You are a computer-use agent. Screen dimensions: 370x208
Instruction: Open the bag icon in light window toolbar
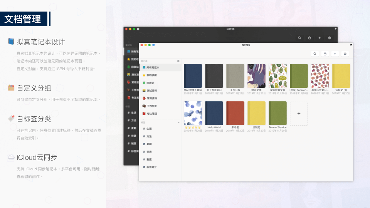point(325,54)
